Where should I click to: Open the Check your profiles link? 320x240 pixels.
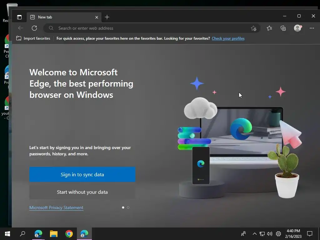pos(228,38)
